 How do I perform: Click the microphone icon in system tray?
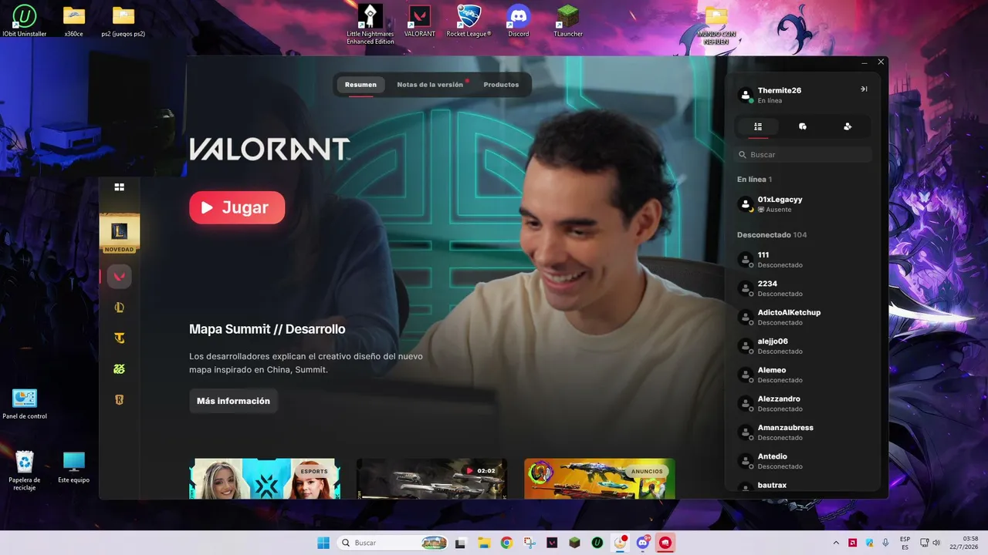click(x=885, y=543)
